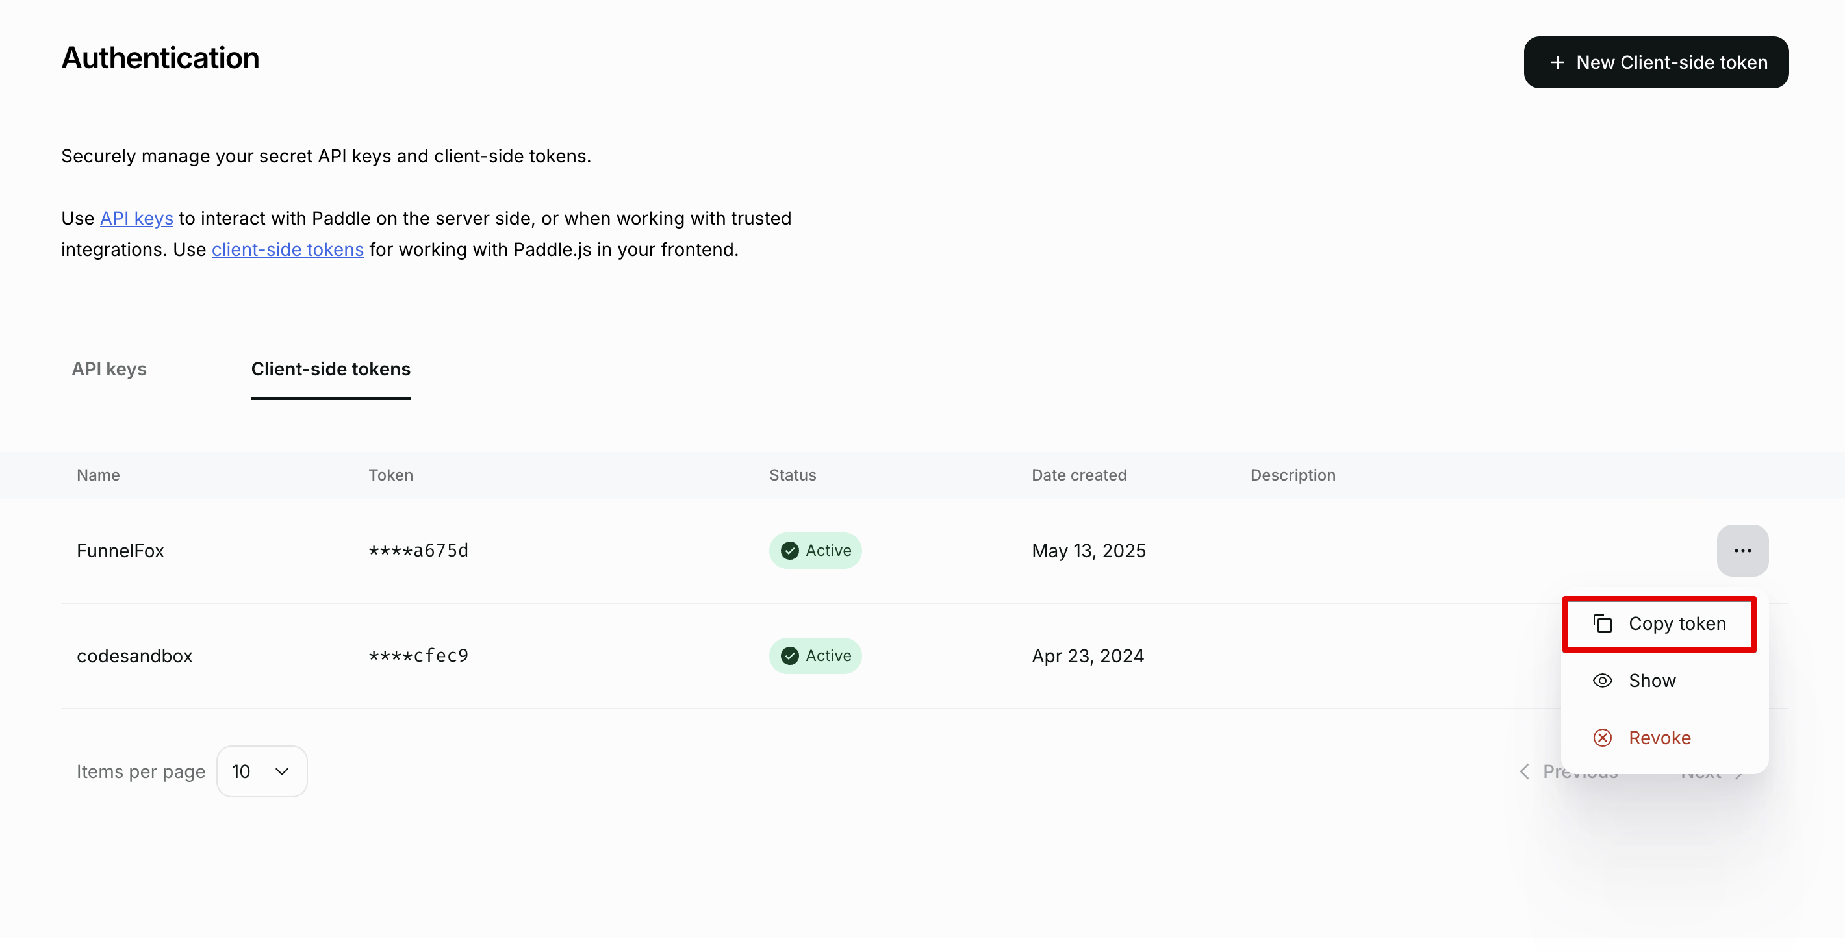Viewport: 1845px width, 952px height.
Task: Select Show in the token menu
Action: point(1651,680)
